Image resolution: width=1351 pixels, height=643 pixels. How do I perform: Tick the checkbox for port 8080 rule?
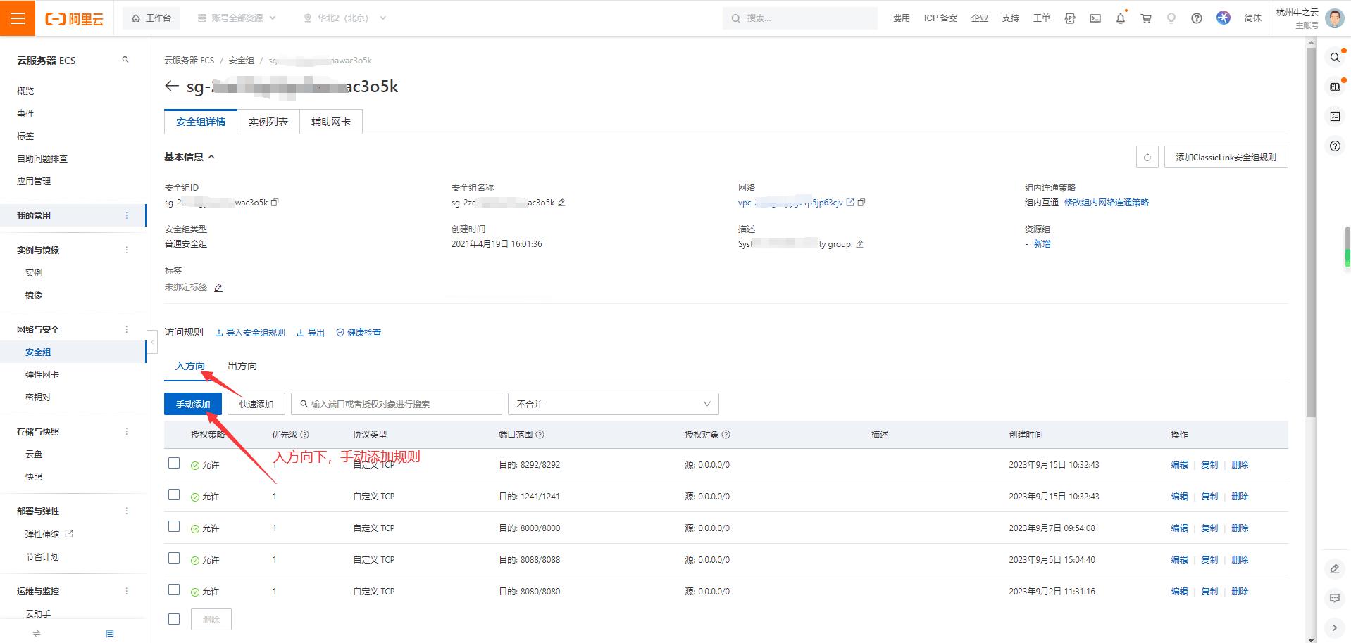tap(174, 590)
